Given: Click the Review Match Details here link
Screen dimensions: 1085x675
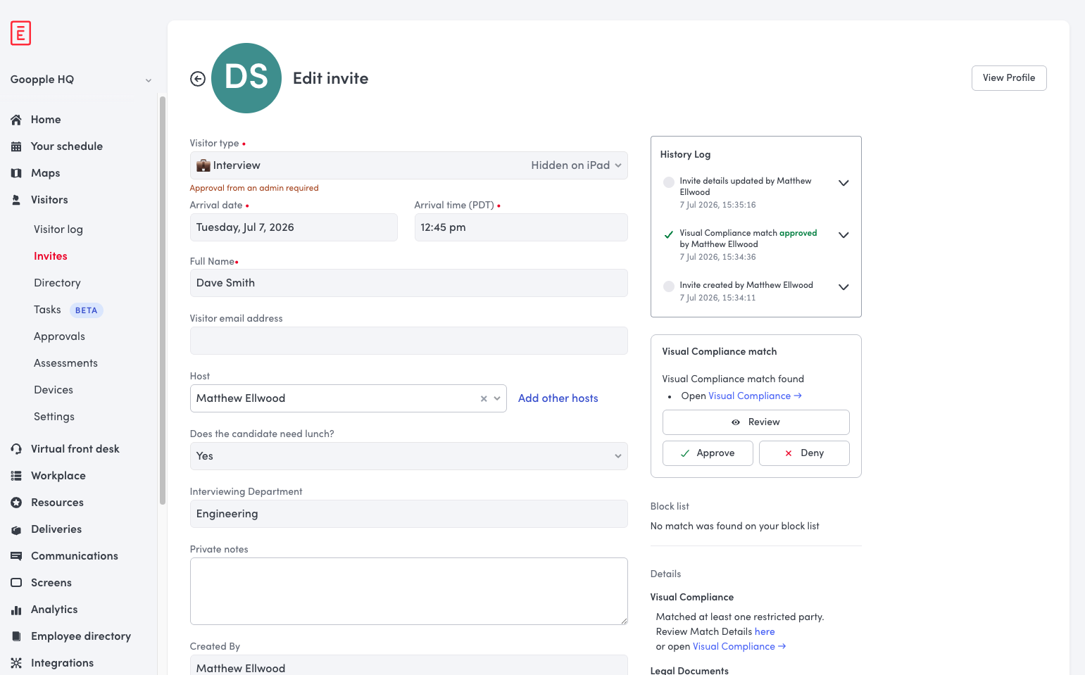Looking at the screenshot, I should [765, 632].
